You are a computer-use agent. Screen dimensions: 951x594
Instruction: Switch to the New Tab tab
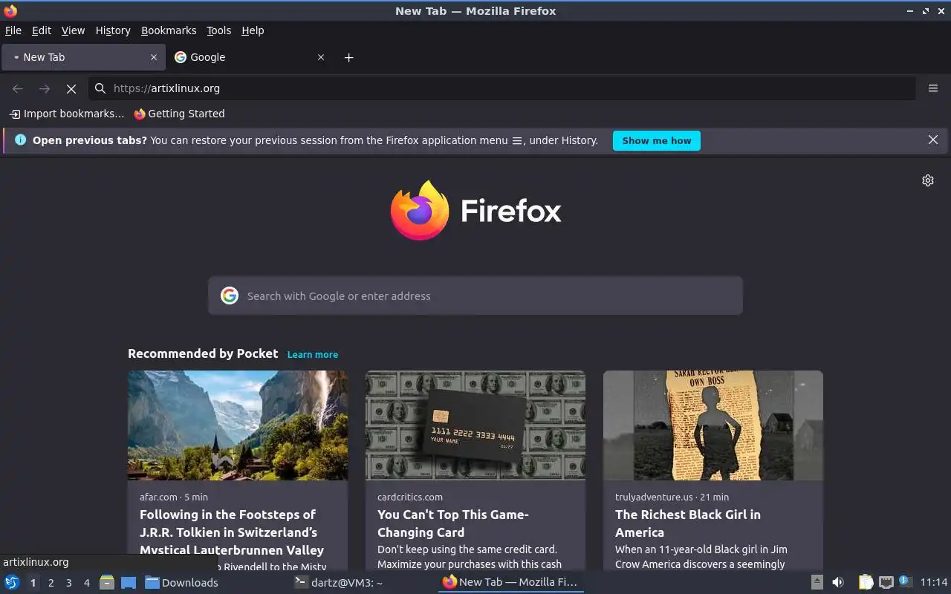[x=83, y=57]
